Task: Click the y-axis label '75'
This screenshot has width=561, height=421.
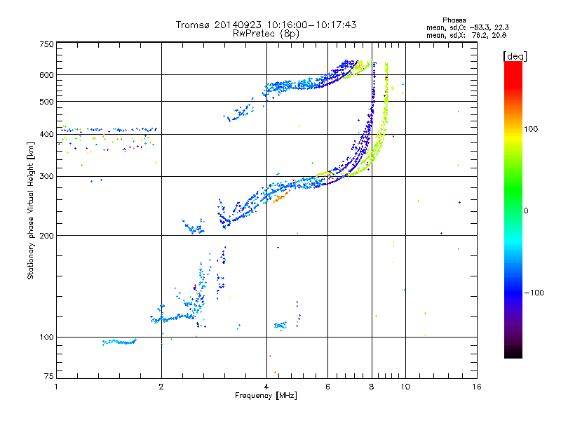Action: point(49,376)
